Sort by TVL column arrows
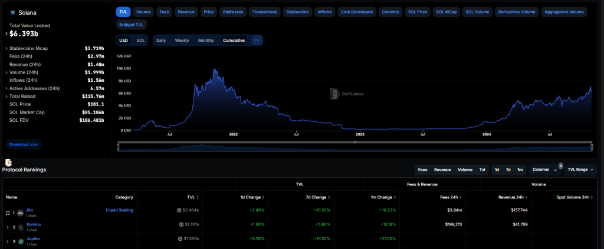This screenshot has height=249, width=604. tap(197, 197)
